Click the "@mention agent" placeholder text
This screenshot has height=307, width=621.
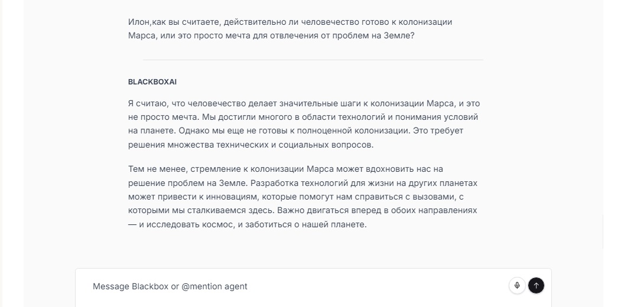pos(214,286)
